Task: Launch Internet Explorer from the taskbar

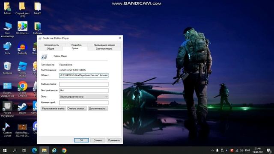Action: [54, 150]
